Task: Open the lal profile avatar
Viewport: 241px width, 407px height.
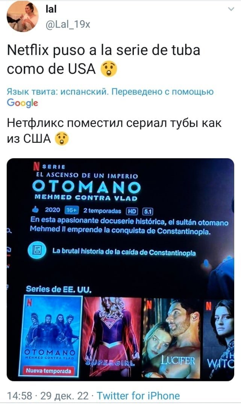Action: [x=23, y=17]
